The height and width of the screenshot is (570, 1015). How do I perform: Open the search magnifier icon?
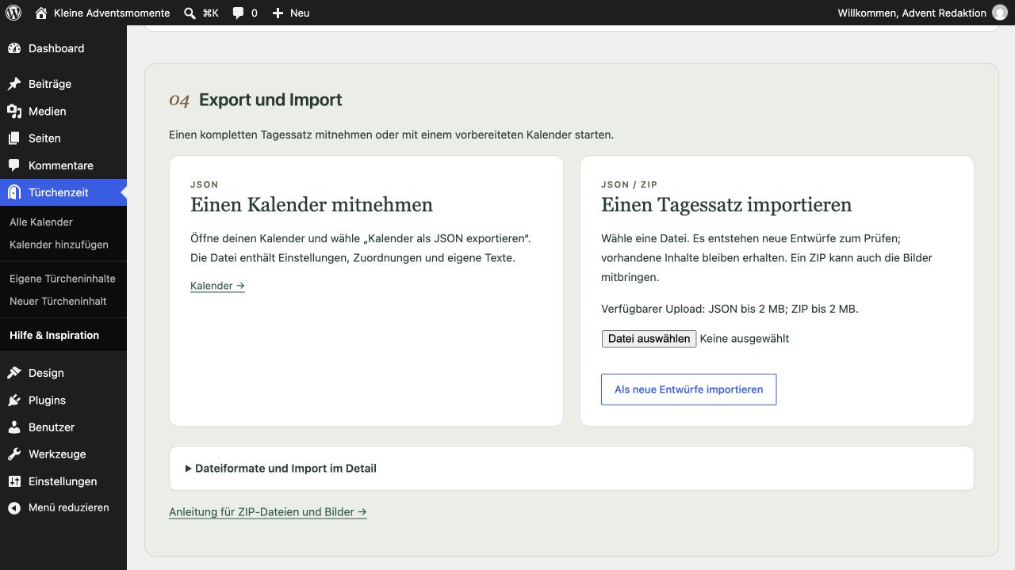click(190, 13)
